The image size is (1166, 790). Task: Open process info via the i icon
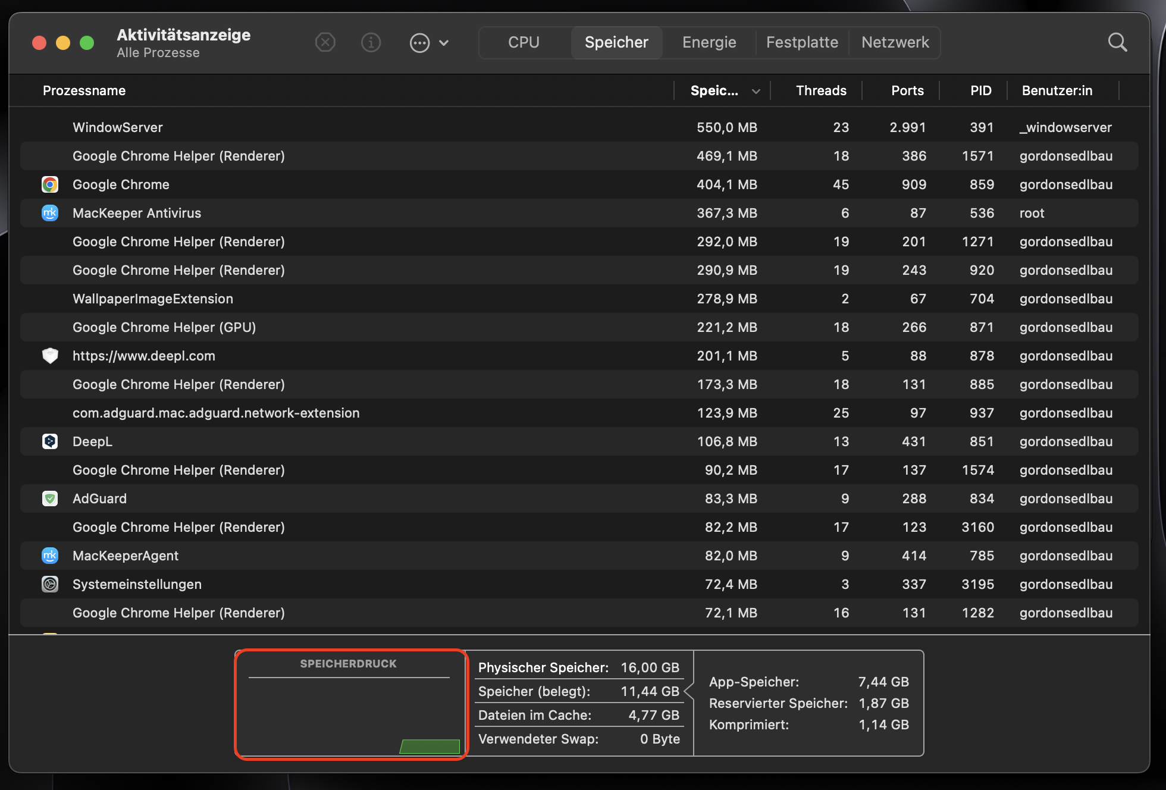[x=371, y=42]
